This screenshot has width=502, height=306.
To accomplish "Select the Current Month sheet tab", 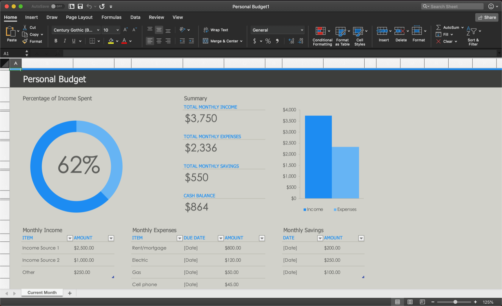I will pos(42,293).
